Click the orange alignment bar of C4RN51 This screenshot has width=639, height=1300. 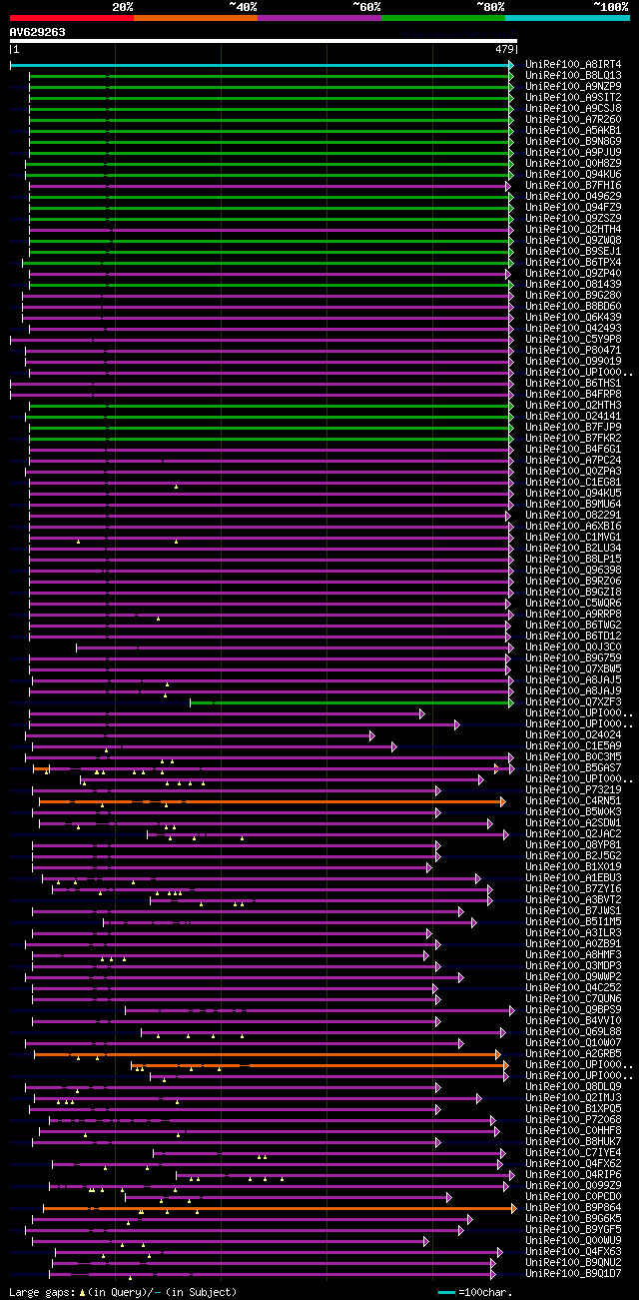[x=272, y=801]
